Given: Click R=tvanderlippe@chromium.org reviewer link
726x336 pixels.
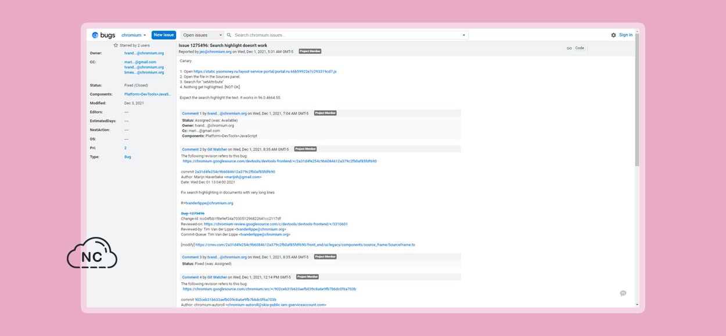Looking at the screenshot, I should tap(209, 203).
